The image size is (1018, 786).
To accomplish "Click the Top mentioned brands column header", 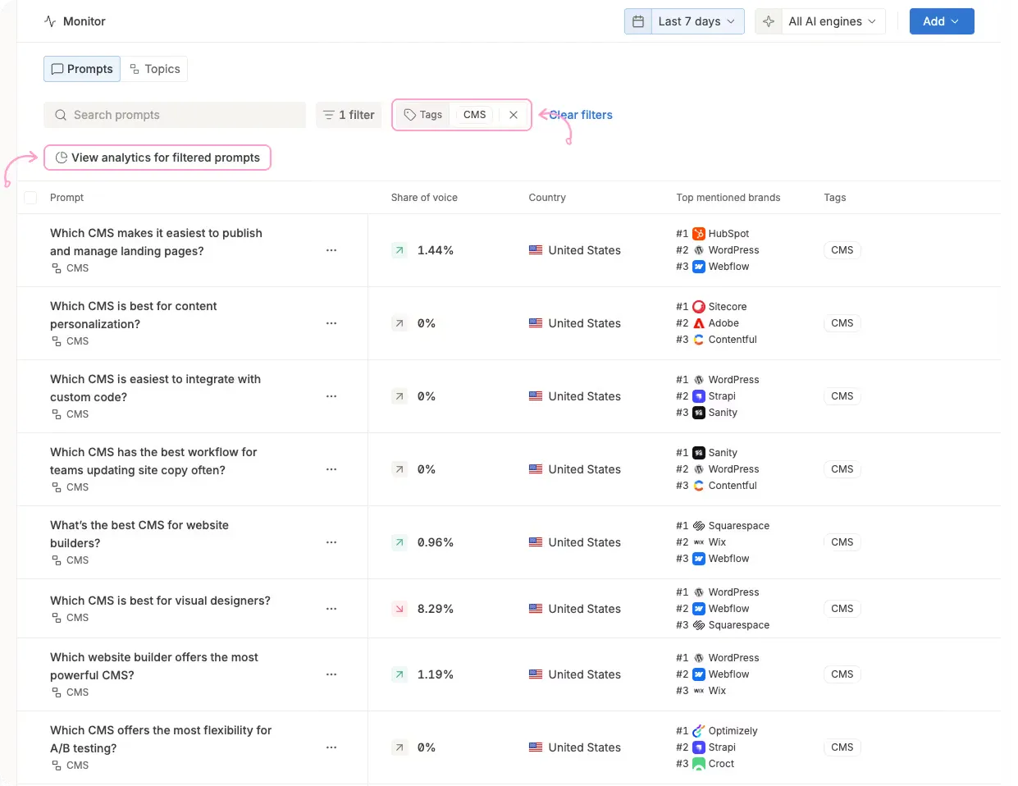I will point(728,198).
